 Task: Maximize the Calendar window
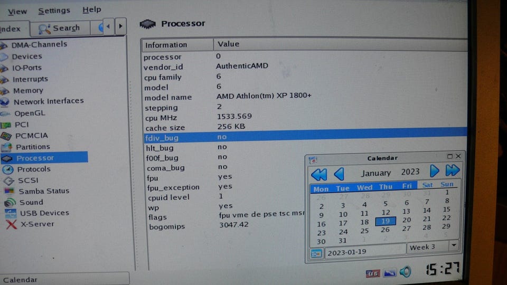[x=450, y=156]
